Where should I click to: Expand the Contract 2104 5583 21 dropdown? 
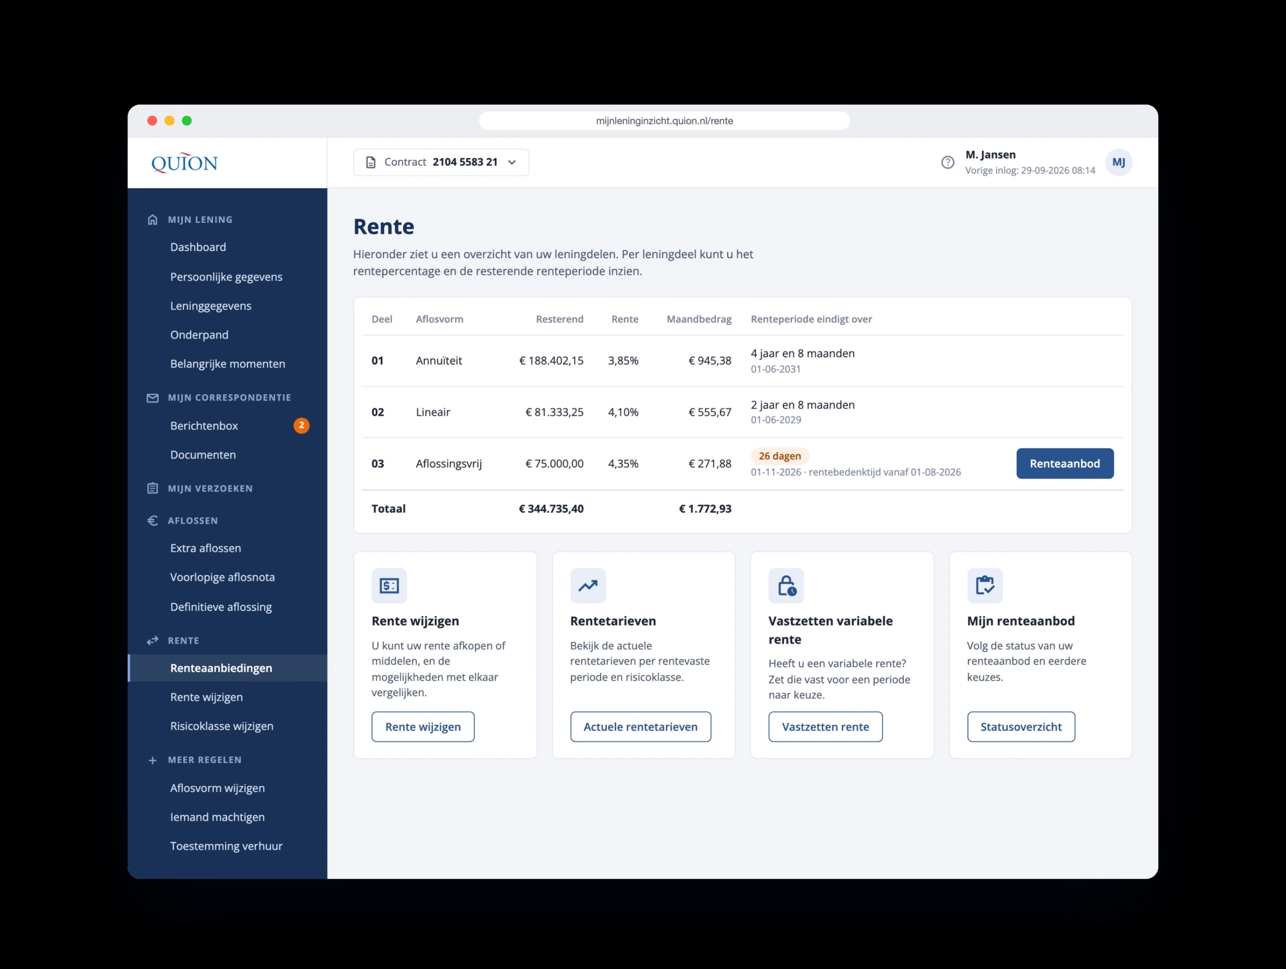coord(440,162)
